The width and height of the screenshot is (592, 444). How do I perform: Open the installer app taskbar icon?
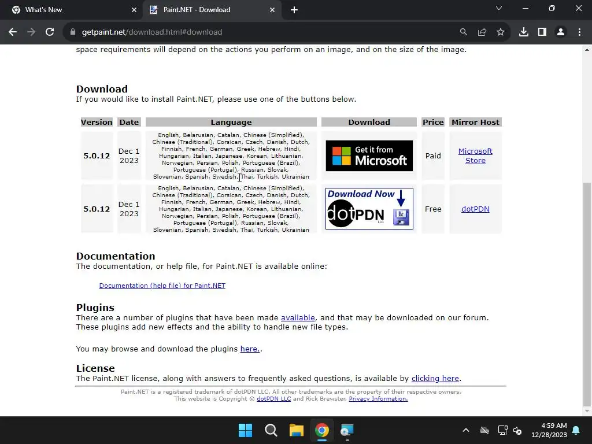(347, 430)
